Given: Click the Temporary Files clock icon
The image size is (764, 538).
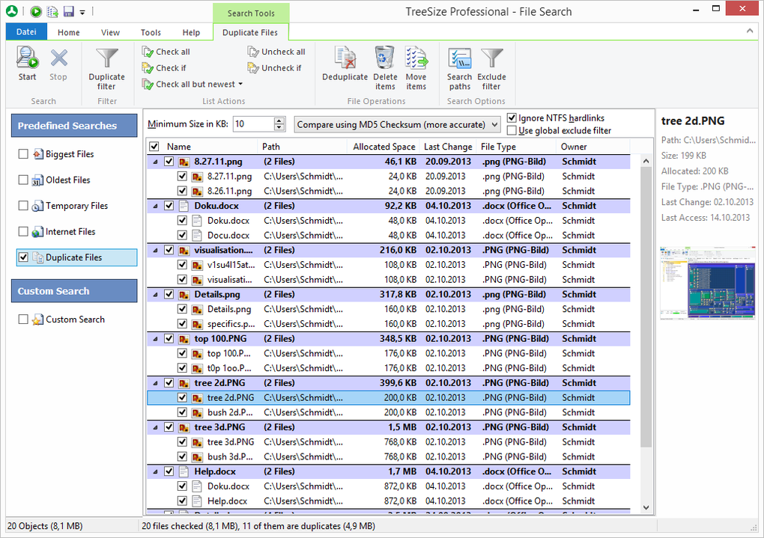Looking at the screenshot, I should click(38, 206).
